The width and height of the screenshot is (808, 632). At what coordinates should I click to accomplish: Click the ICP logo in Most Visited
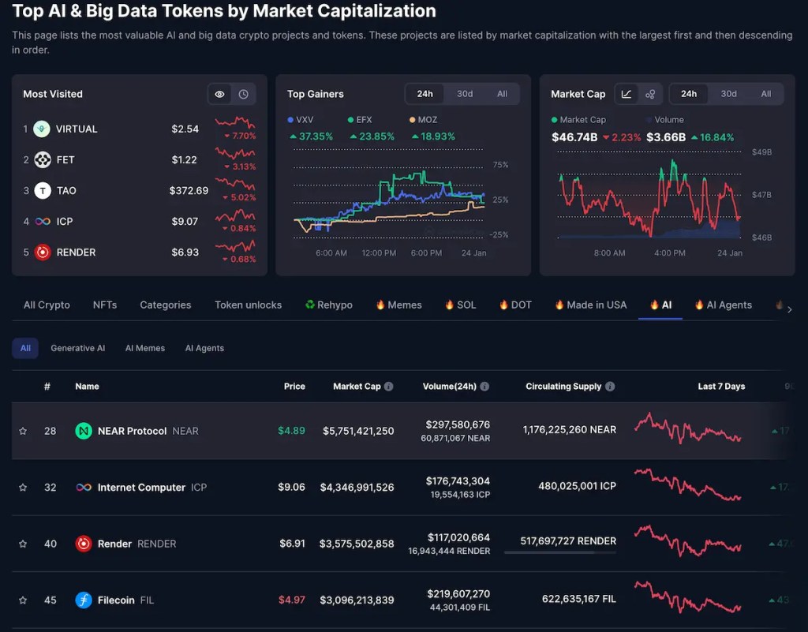[x=43, y=222]
